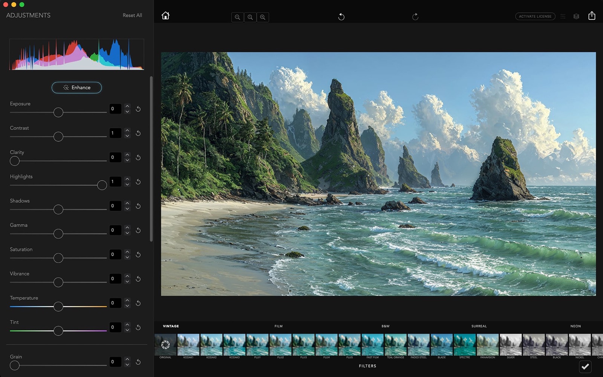Switch to the B&W filter category
The width and height of the screenshot is (603, 377).
(x=386, y=326)
